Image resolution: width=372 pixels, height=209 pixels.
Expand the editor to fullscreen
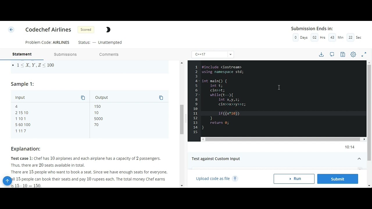coord(364,54)
